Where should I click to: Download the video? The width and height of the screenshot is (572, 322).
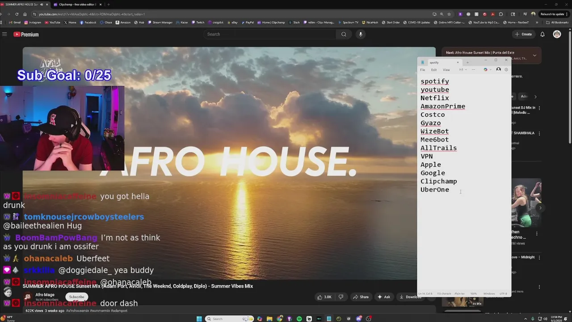point(410,297)
